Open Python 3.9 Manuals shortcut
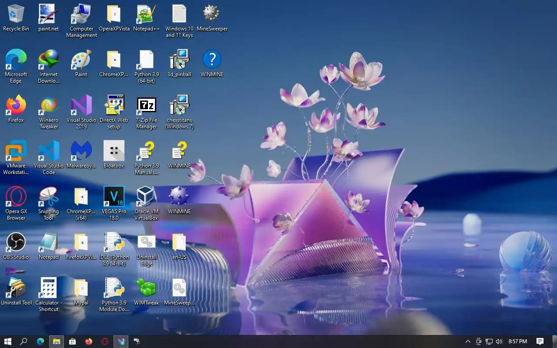 pyautogui.click(x=147, y=158)
